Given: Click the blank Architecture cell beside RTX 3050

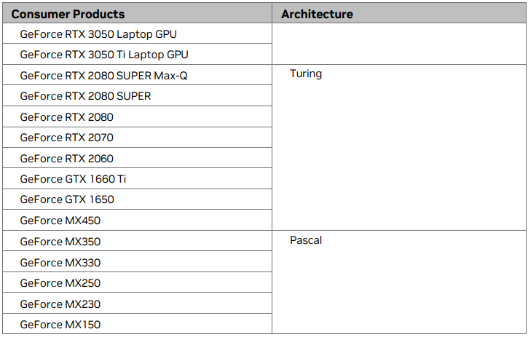Looking at the screenshot, I should pyautogui.click(x=398, y=44).
